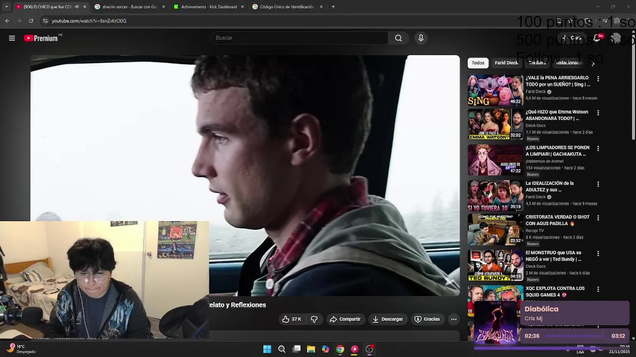Open File Explorer from taskbar
The width and height of the screenshot is (636, 357).
[x=311, y=349]
